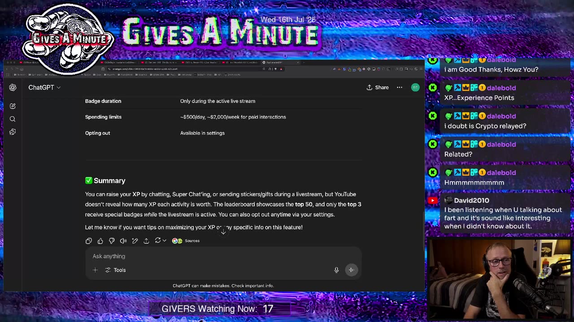Regenerate the response with retry icon
The height and width of the screenshot is (322, 574).
pos(158,241)
